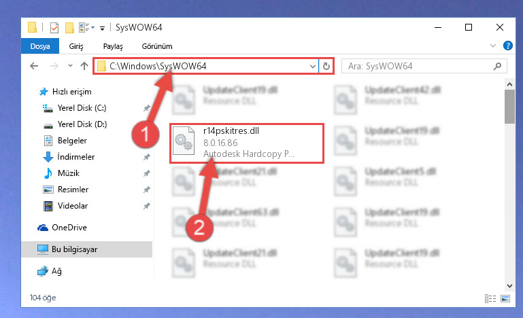The image size is (523, 318).
Task: Open the recent locations dropdown arrow
Action: 70,66
